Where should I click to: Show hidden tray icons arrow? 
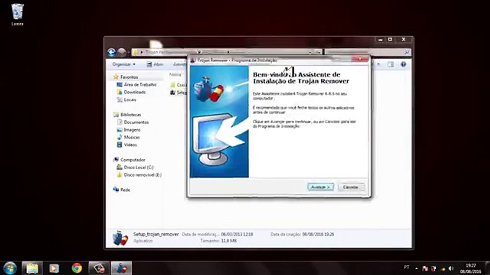click(416, 269)
